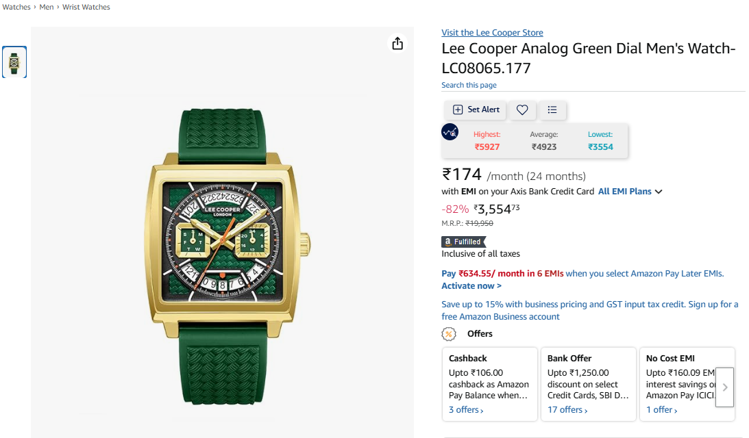Select the green watch thumbnail image

(x=14, y=62)
